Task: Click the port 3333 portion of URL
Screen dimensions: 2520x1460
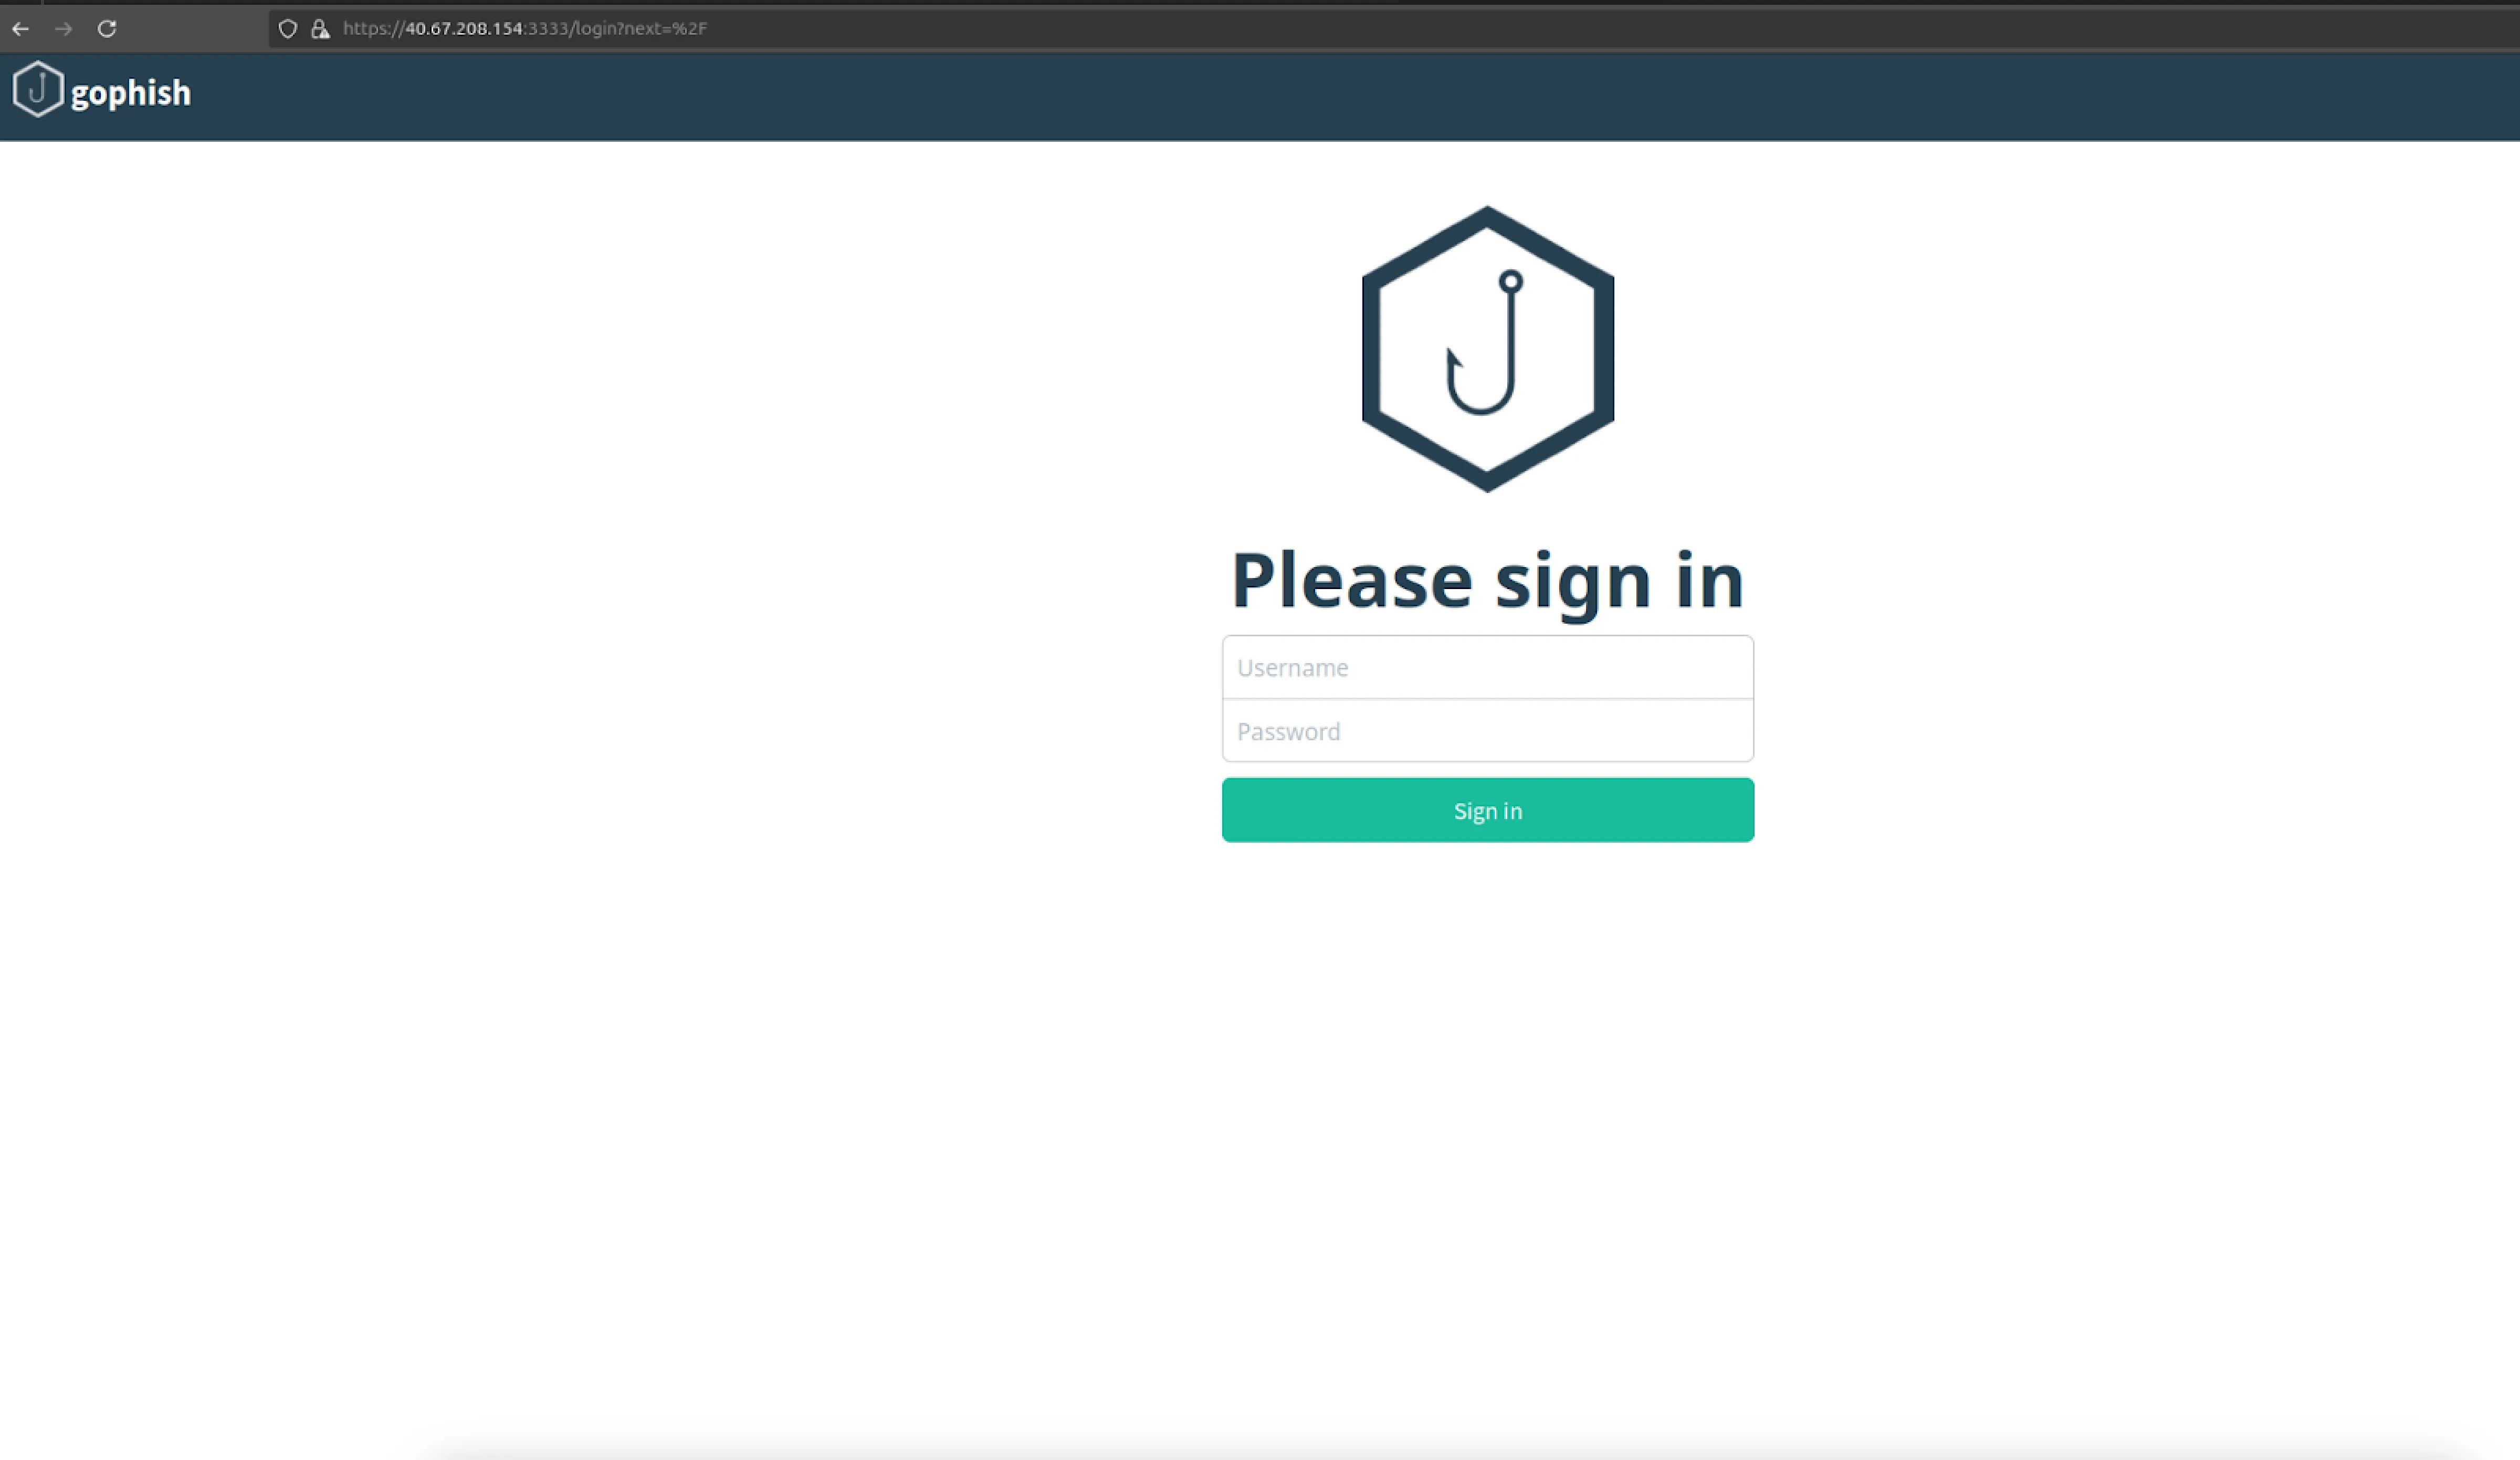Action: point(549,29)
